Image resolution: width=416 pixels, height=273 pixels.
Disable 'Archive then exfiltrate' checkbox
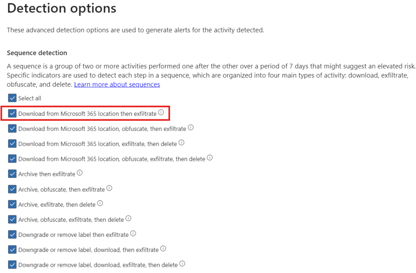pos(12,174)
